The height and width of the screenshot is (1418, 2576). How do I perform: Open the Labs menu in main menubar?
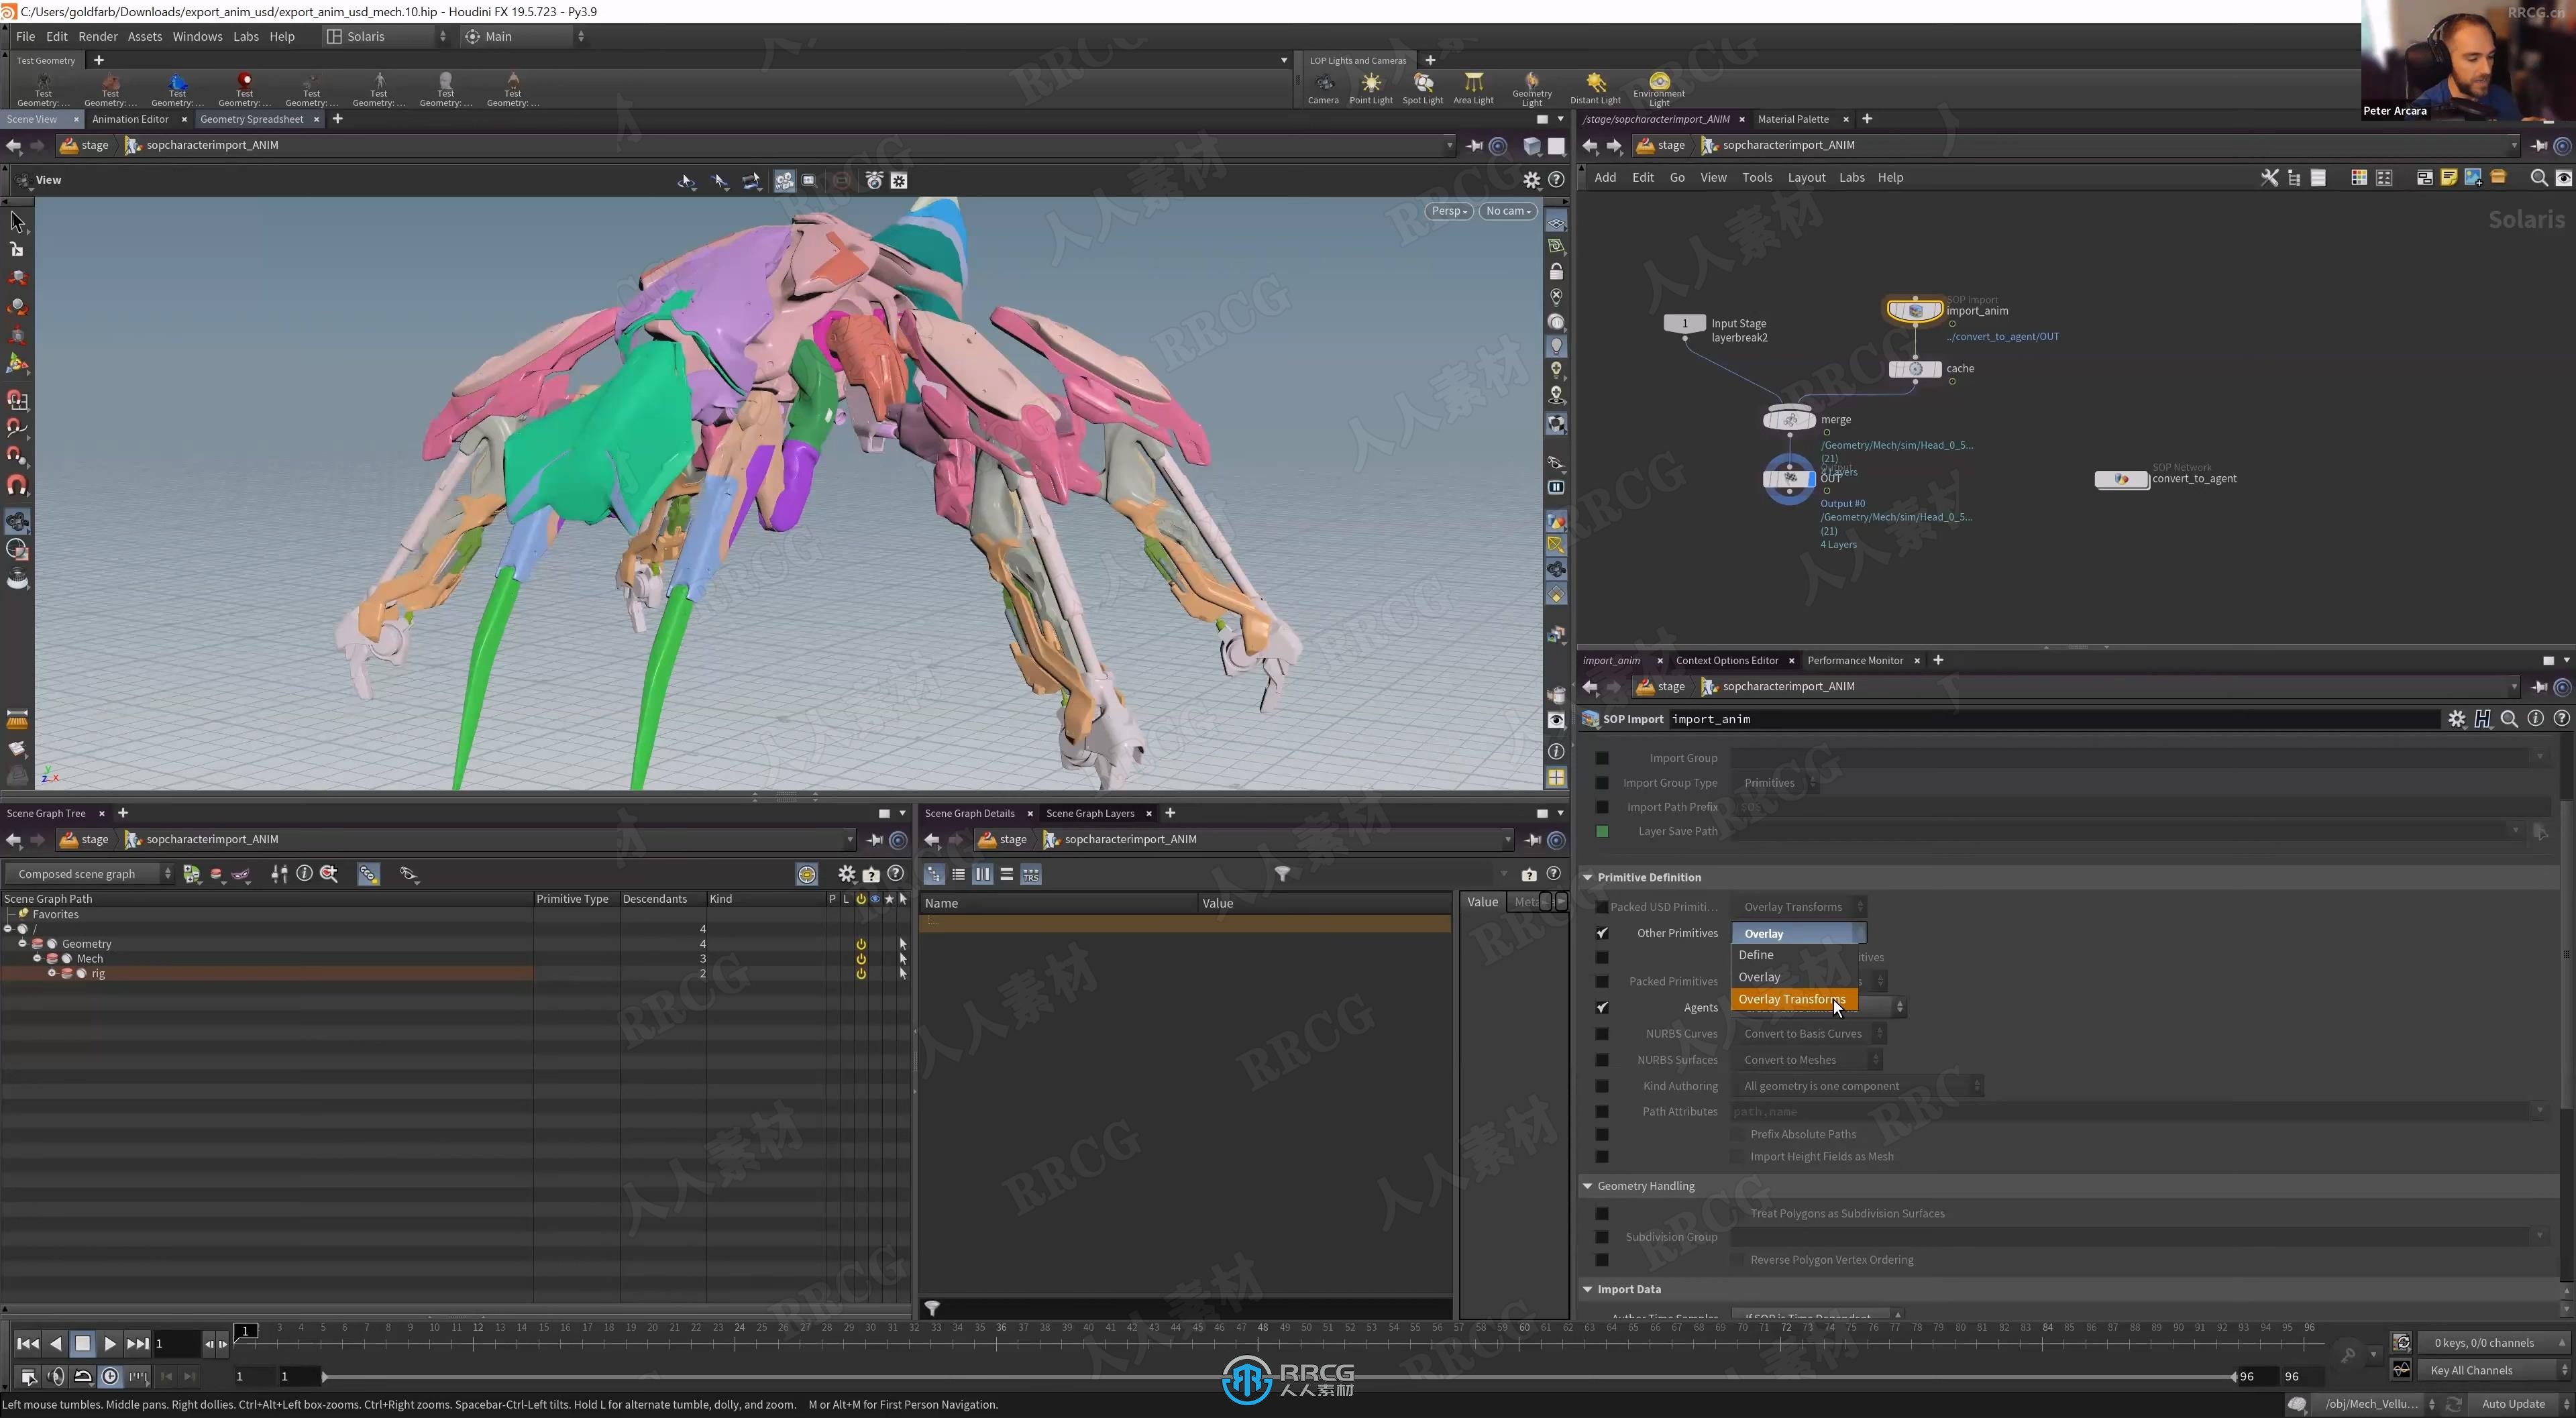coord(245,36)
